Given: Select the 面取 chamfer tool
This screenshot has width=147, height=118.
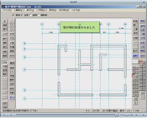Looking at the screenshot, I should point(12,80).
